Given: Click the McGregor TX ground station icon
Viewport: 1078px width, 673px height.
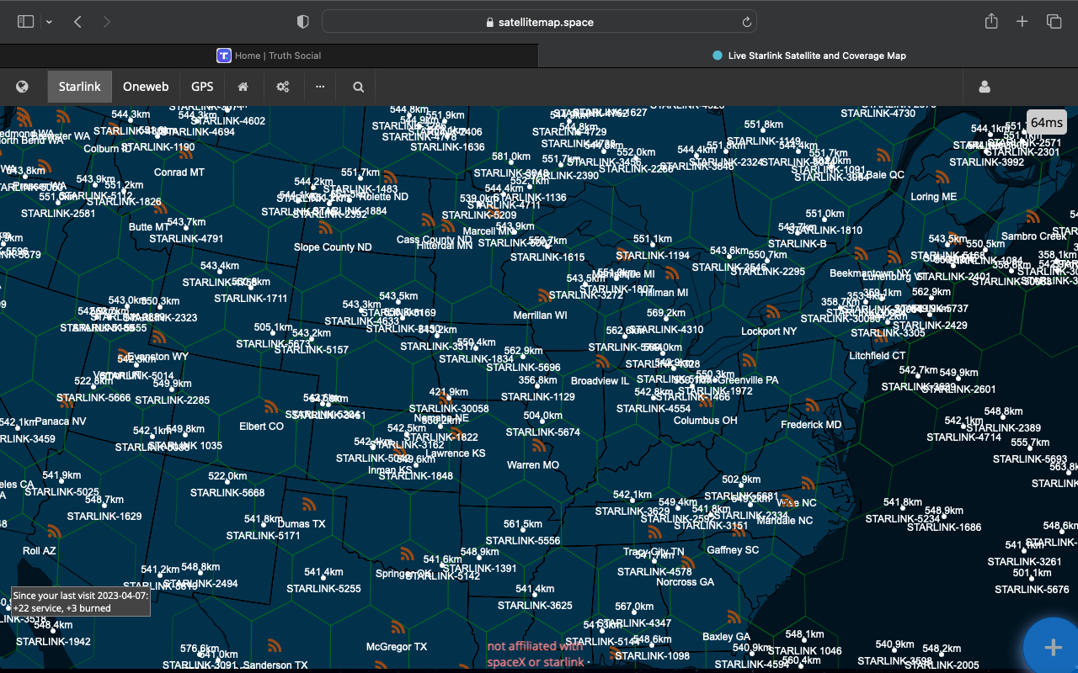Looking at the screenshot, I should tap(398, 628).
